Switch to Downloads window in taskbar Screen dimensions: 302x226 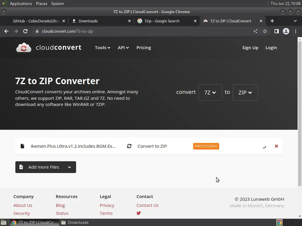click(75, 222)
